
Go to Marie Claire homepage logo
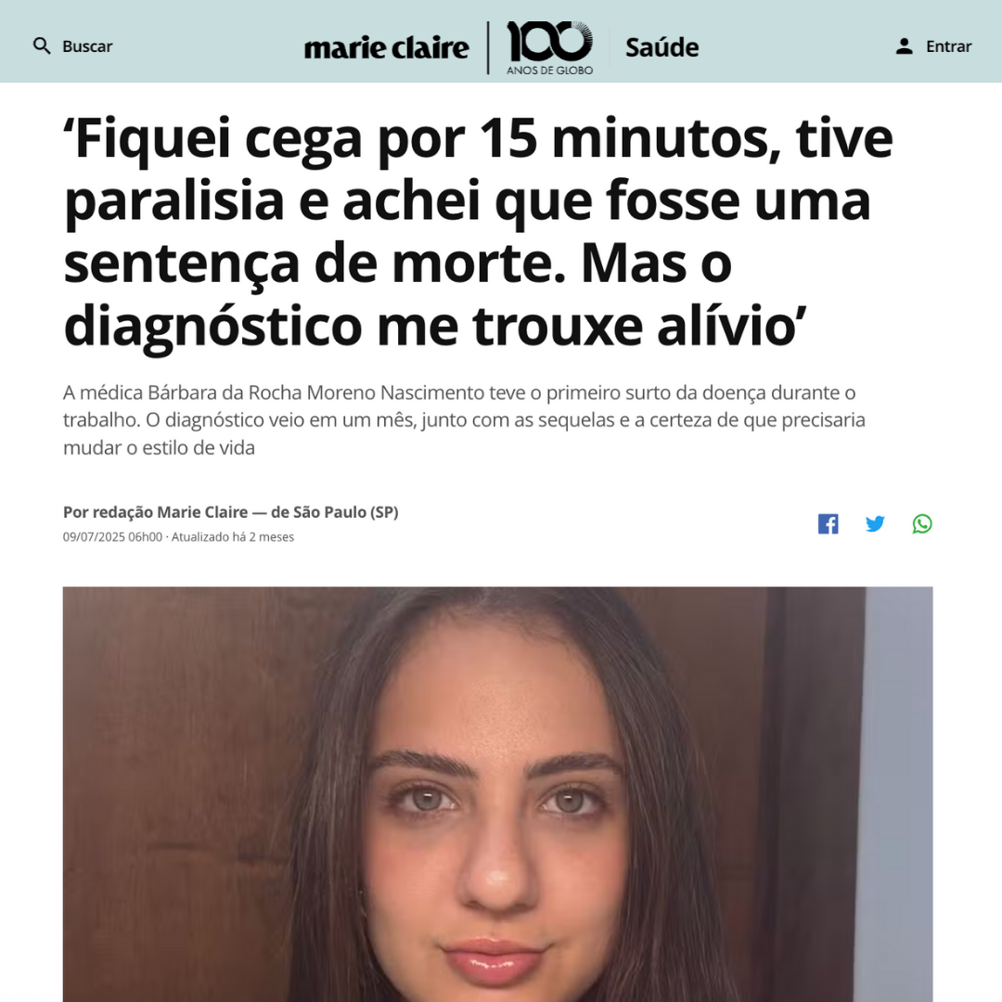386,48
